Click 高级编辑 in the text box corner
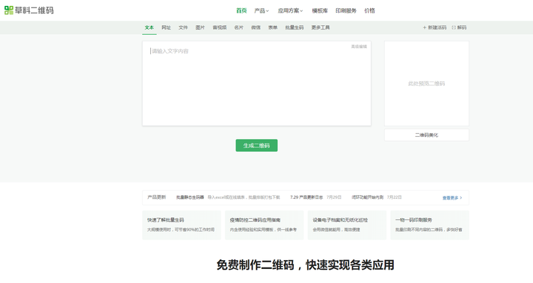The width and height of the screenshot is (533, 283). coord(359,47)
